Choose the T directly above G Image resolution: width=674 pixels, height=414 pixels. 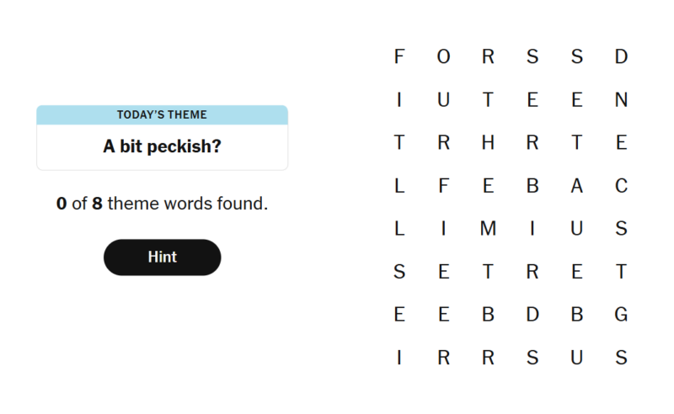coord(621,272)
